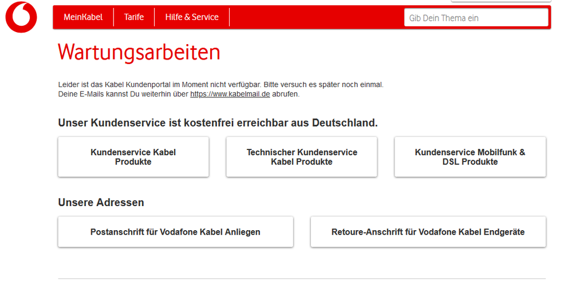Focus the 'Gib Dein Thema ein' search field
Image resolution: width=572 pixels, height=300 pixels.
coord(476,18)
